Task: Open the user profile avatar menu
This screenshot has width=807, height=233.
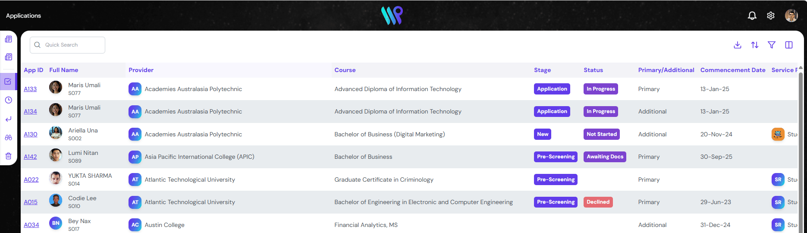Action: (x=791, y=16)
